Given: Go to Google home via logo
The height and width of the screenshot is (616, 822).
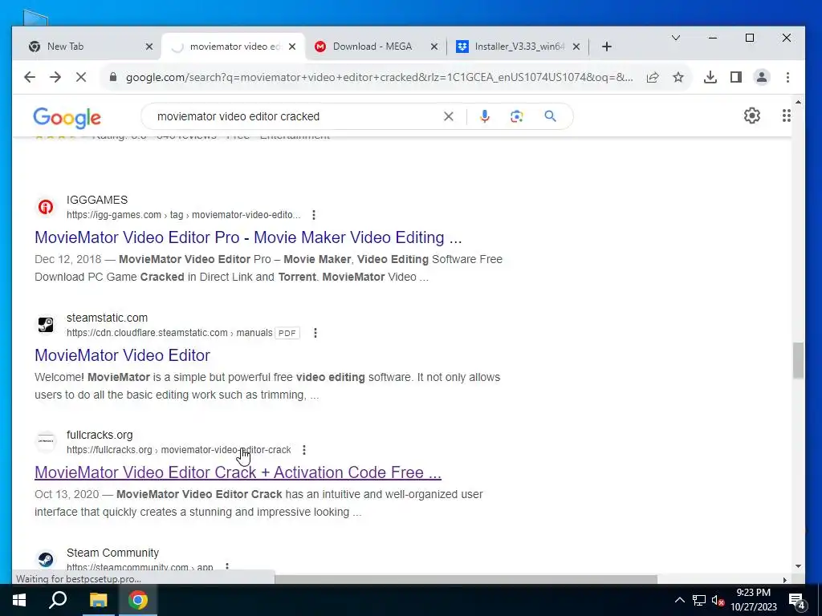Looking at the screenshot, I should pos(67,118).
